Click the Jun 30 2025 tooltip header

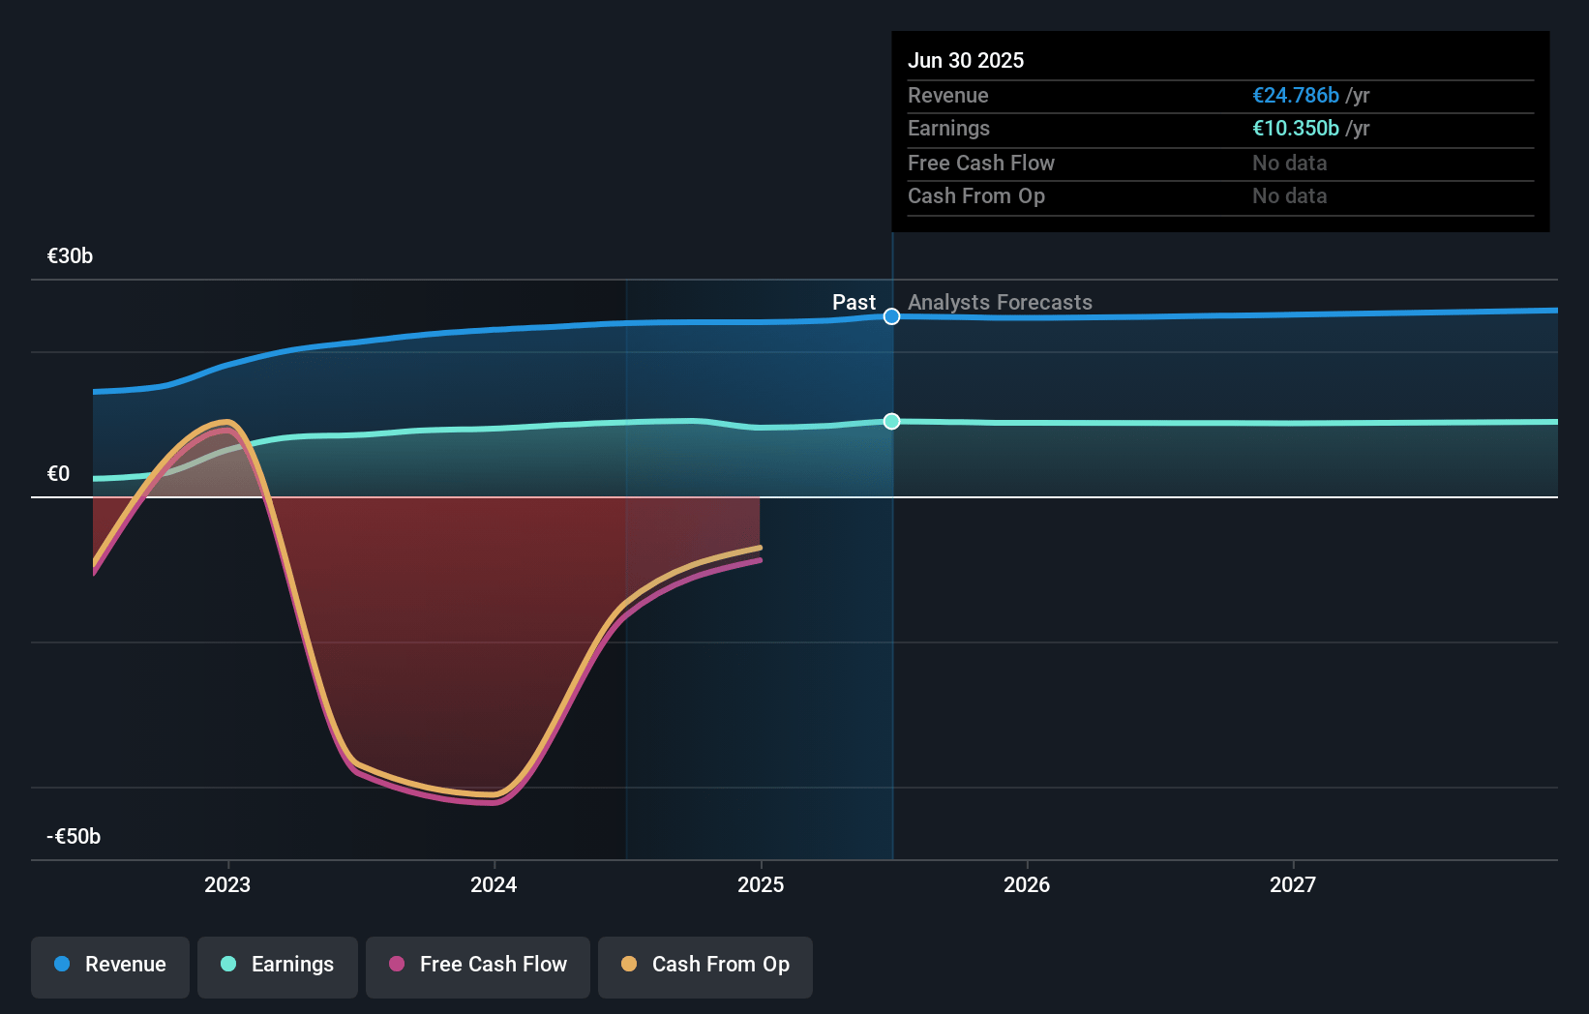click(966, 60)
